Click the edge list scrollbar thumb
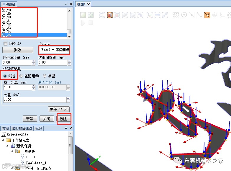The image size is (231, 171). click(x=69, y=32)
